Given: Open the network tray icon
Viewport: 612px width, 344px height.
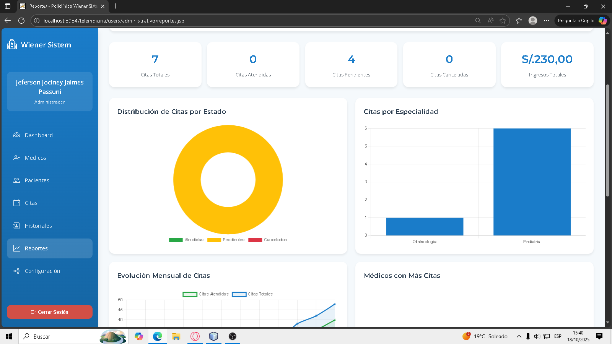Looking at the screenshot, I should (547, 336).
